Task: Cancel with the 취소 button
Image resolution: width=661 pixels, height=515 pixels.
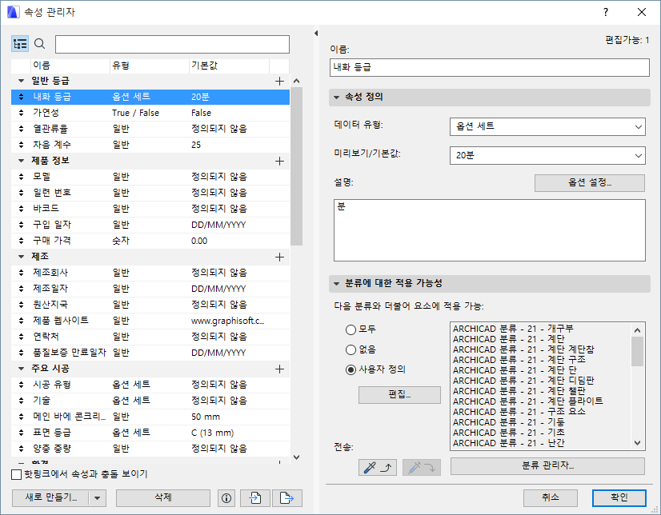Action: pyautogui.click(x=550, y=498)
